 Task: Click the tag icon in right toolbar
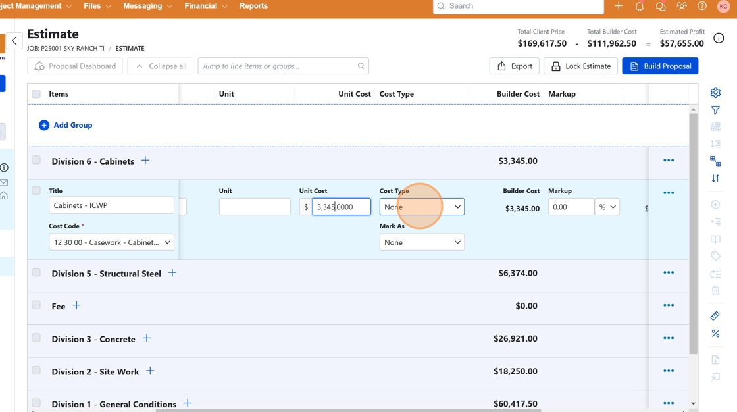click(x=715, y=256)
